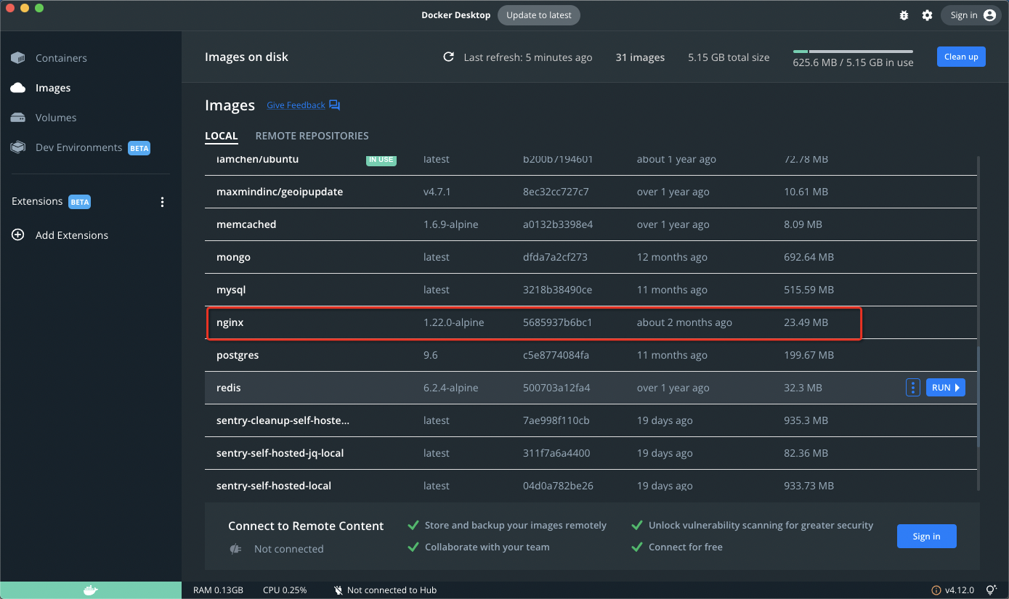
Task: Run the redis image with RUN button
Action: [946, 388]
